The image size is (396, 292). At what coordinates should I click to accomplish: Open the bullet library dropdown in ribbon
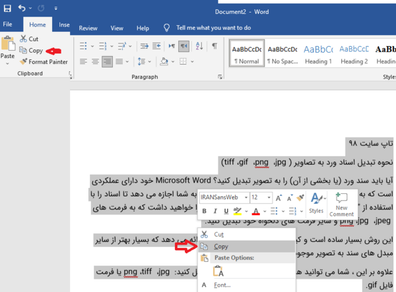pos(92,46)
